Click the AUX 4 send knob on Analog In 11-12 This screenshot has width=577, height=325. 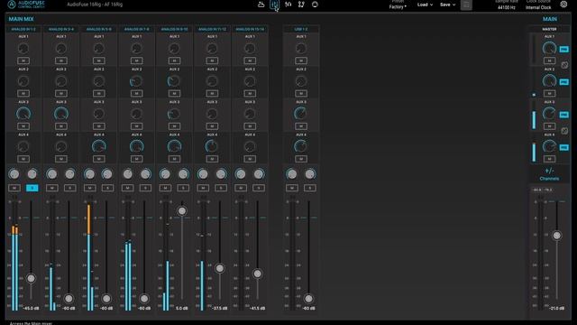pyautogui.click(x=212, y=146)
